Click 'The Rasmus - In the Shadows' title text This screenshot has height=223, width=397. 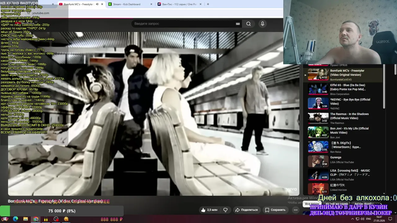(x=349, y=116)
